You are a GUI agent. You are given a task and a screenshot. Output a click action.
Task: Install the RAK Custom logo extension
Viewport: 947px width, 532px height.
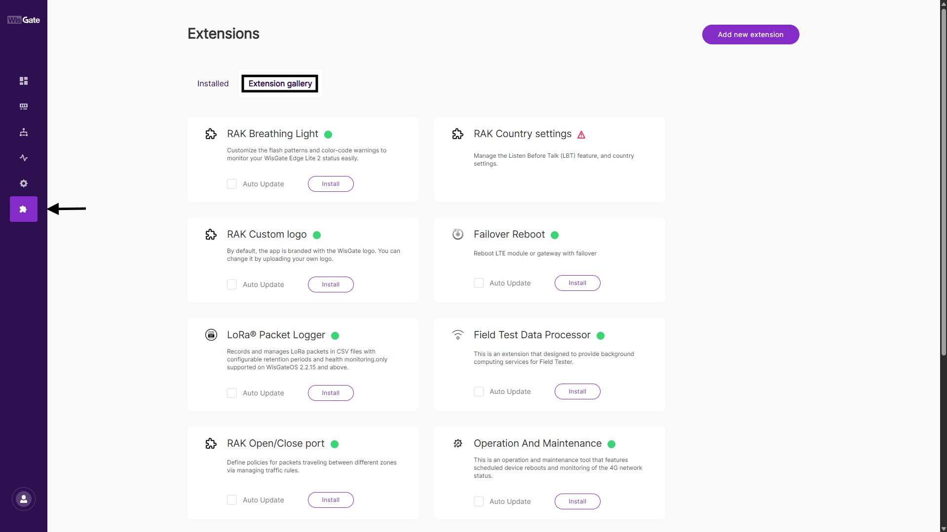[x=331, y=284]
